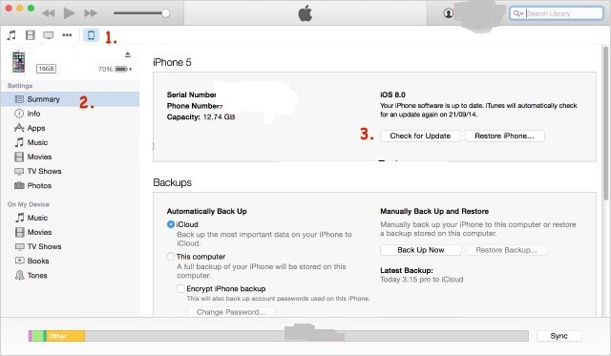Click the Latest Backup label

click(407, 270)
